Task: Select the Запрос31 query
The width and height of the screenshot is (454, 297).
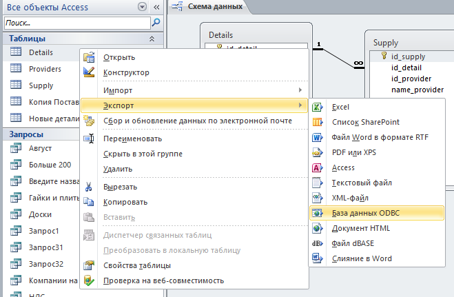Action: pyautogui.click(x=41, y=247)
